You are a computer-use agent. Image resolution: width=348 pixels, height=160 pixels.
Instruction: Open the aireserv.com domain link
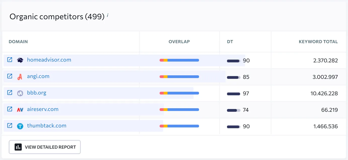[43, 109]
